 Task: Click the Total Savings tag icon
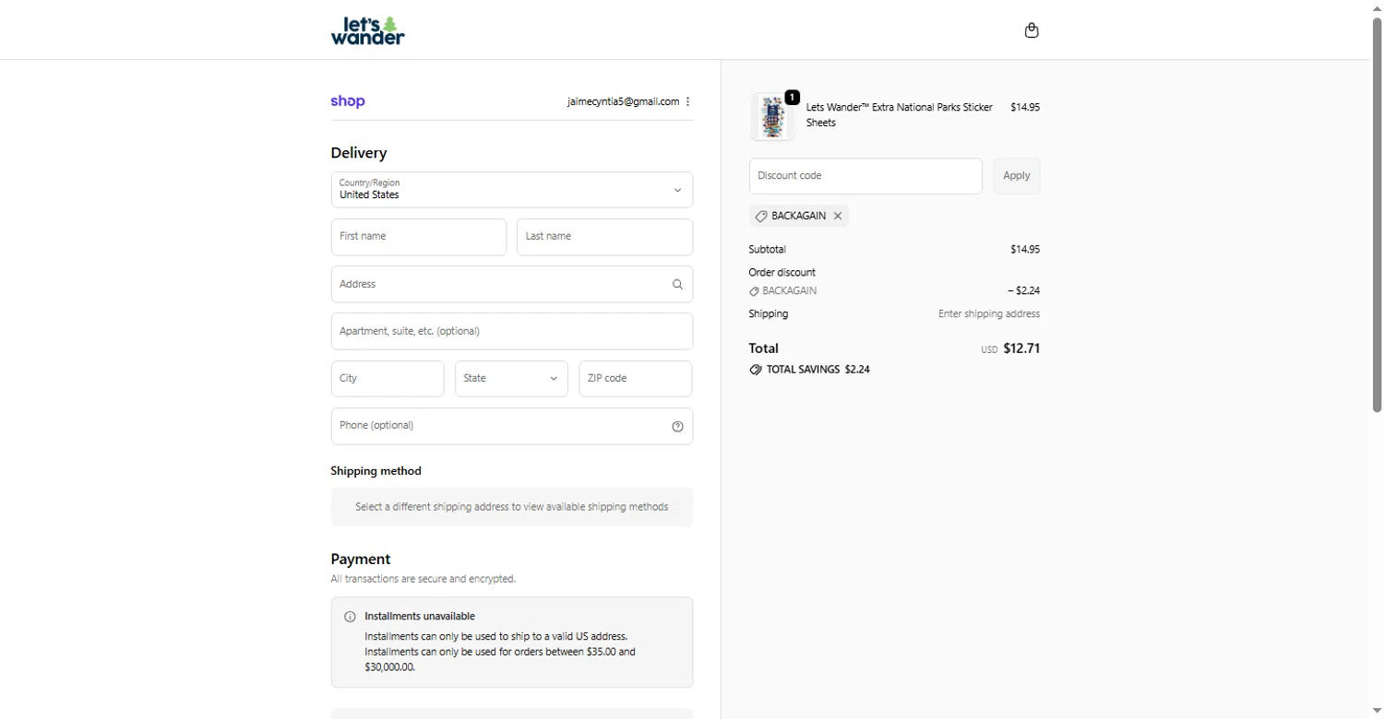coord(756,370)
